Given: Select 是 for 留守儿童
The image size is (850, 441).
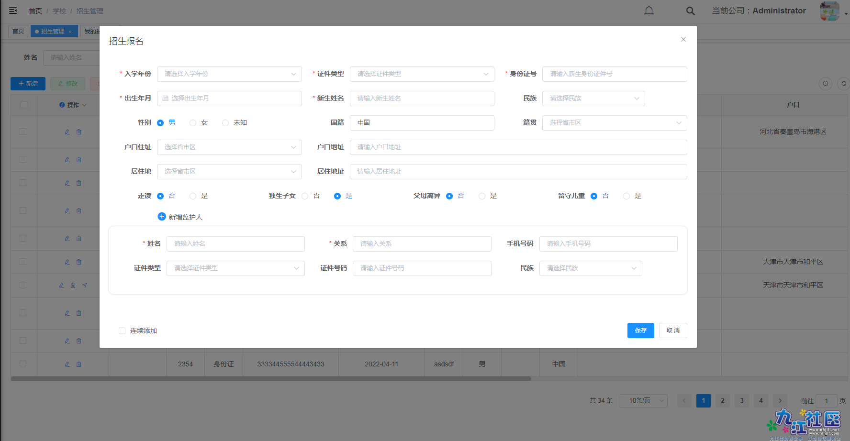Looking at the screenshot, I should (626, 196).
